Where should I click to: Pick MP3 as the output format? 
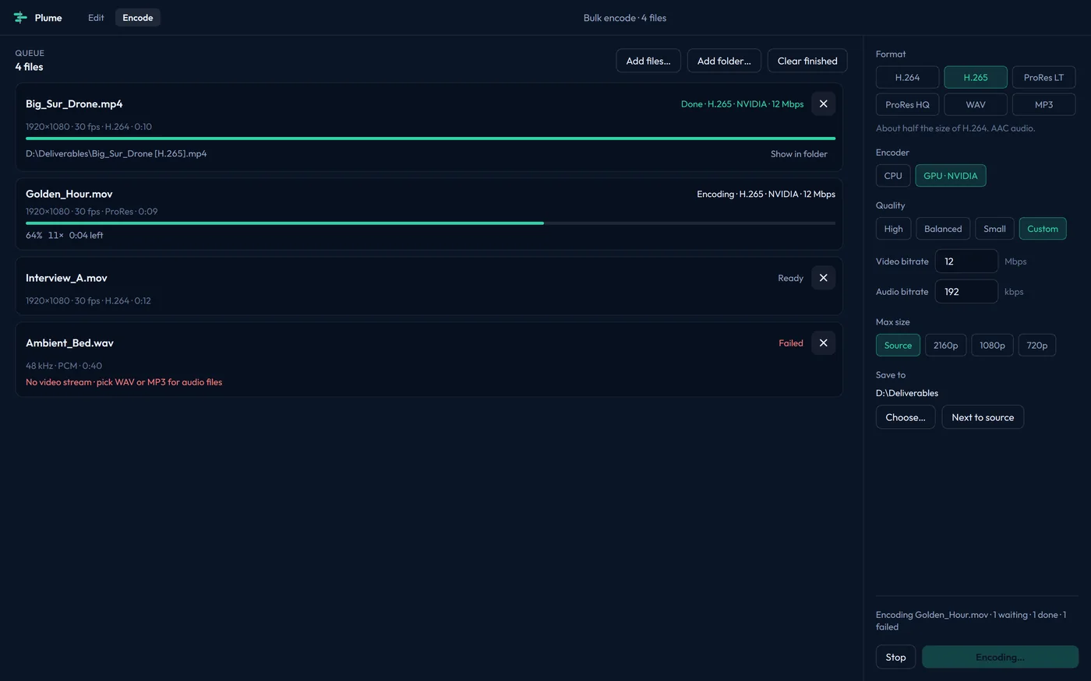tap(1043, 104)
